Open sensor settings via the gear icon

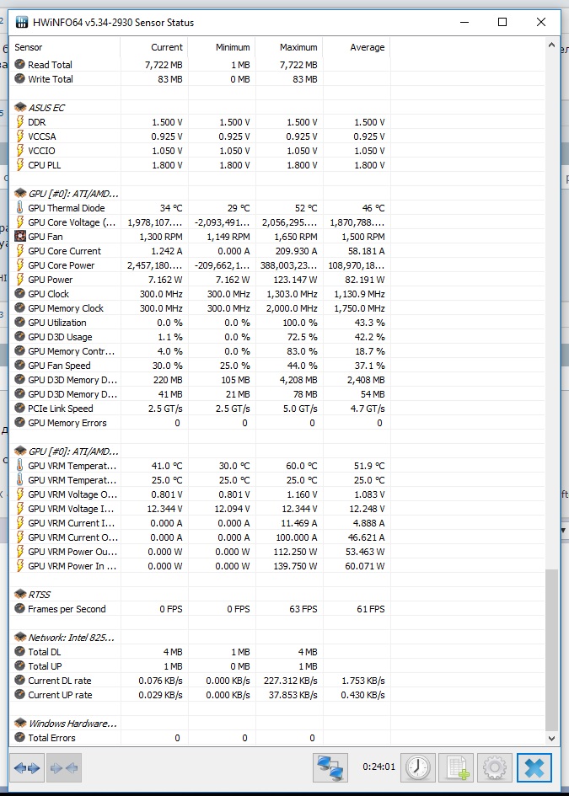pos(494,767)
